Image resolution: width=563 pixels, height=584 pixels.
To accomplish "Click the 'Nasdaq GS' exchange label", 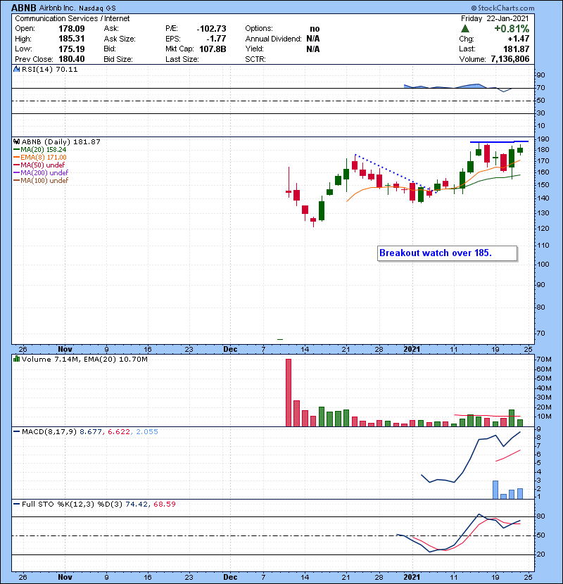I will [x=97, y=8].
